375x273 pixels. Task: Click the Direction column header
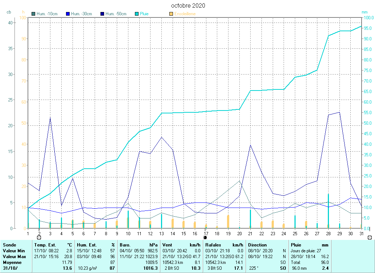(257, 245)
